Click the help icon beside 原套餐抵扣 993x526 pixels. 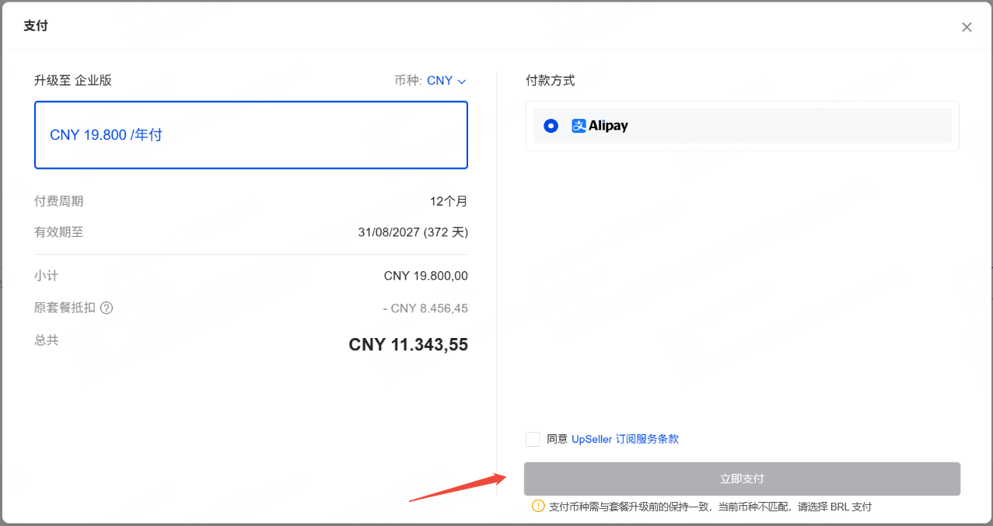(x=107, y=308)
